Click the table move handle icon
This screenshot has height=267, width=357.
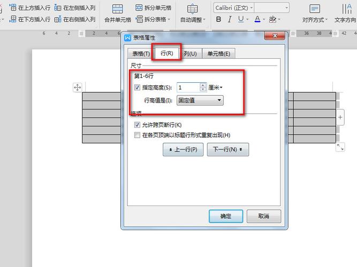[x=78, y=87]
